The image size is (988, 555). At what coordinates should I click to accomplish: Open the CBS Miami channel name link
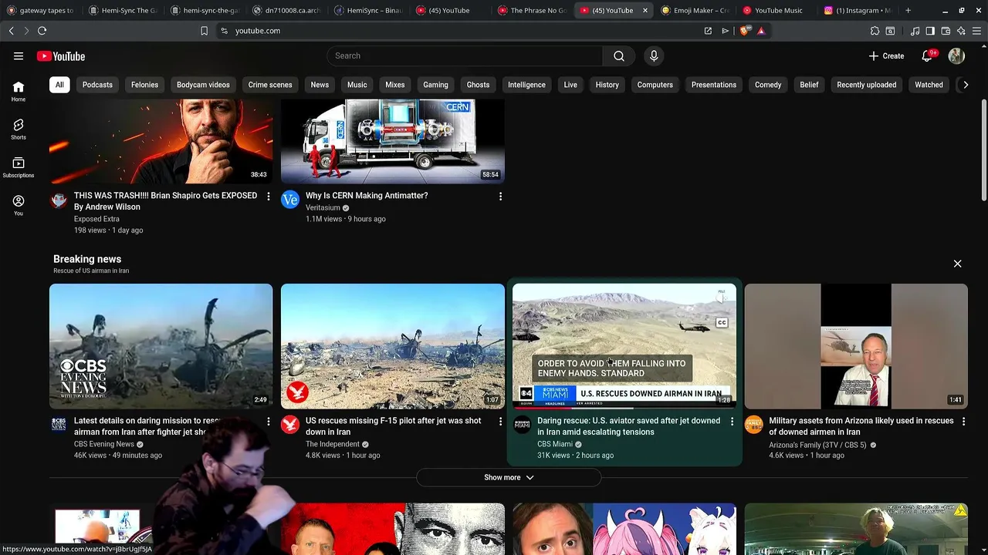[x=555, y=444]
